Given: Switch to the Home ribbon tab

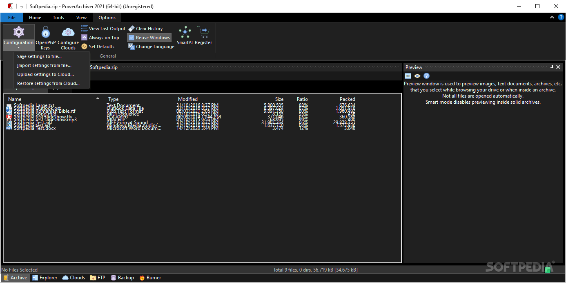Looking at the screenshot, I should coord(35,18).
